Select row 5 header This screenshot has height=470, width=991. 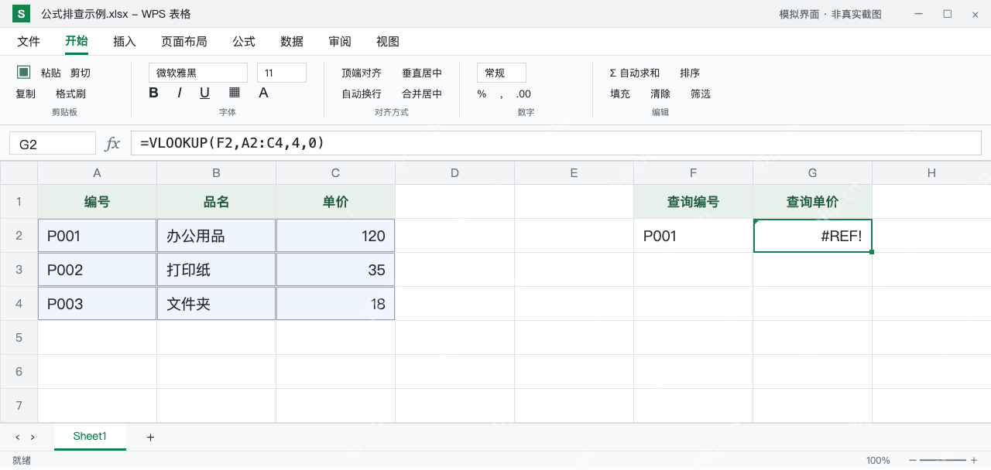pyautogui.click(x=19, y=338)
